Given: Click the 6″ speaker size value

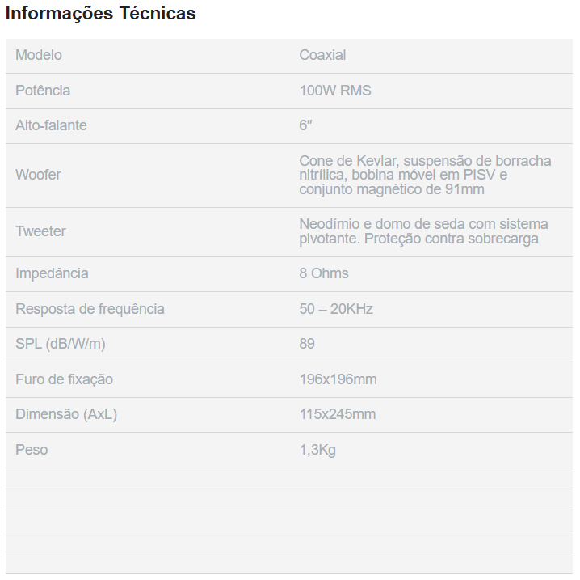Looking at the screenshot, I should tap(305, 125).
